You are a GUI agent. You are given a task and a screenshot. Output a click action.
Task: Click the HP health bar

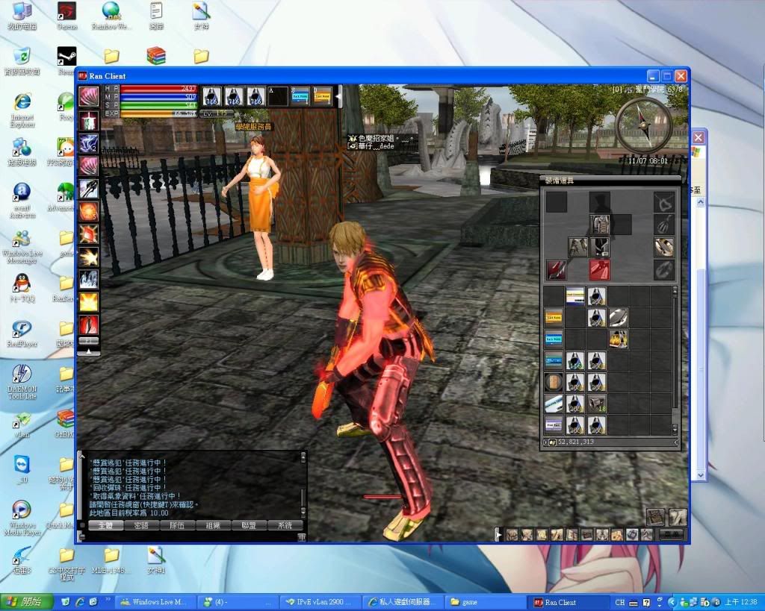(158, 88)
